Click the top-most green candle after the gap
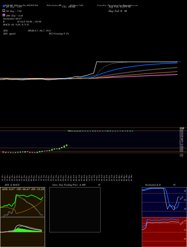This screenshot has height=247, width=187. click(69, 131)
